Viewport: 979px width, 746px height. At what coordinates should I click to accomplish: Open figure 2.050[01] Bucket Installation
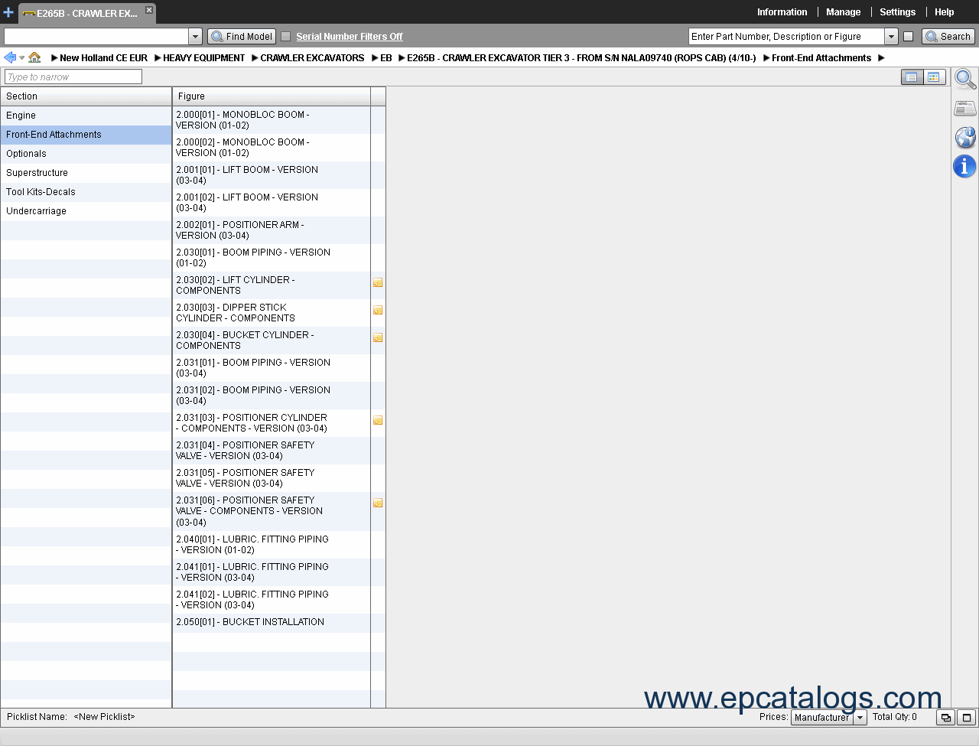[x=272, y=623]
